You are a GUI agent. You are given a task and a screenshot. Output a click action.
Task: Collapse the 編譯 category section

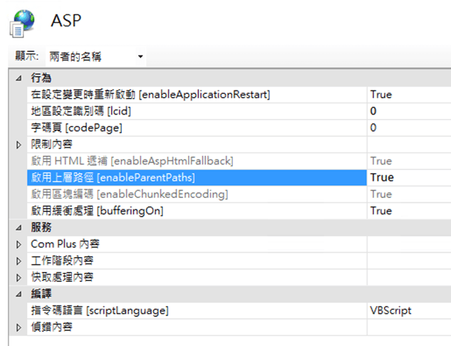click(x=19, y=293)
